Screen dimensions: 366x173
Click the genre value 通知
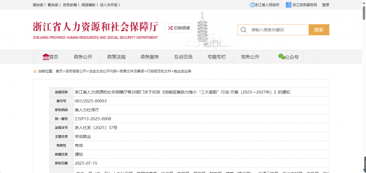(79, 154)
